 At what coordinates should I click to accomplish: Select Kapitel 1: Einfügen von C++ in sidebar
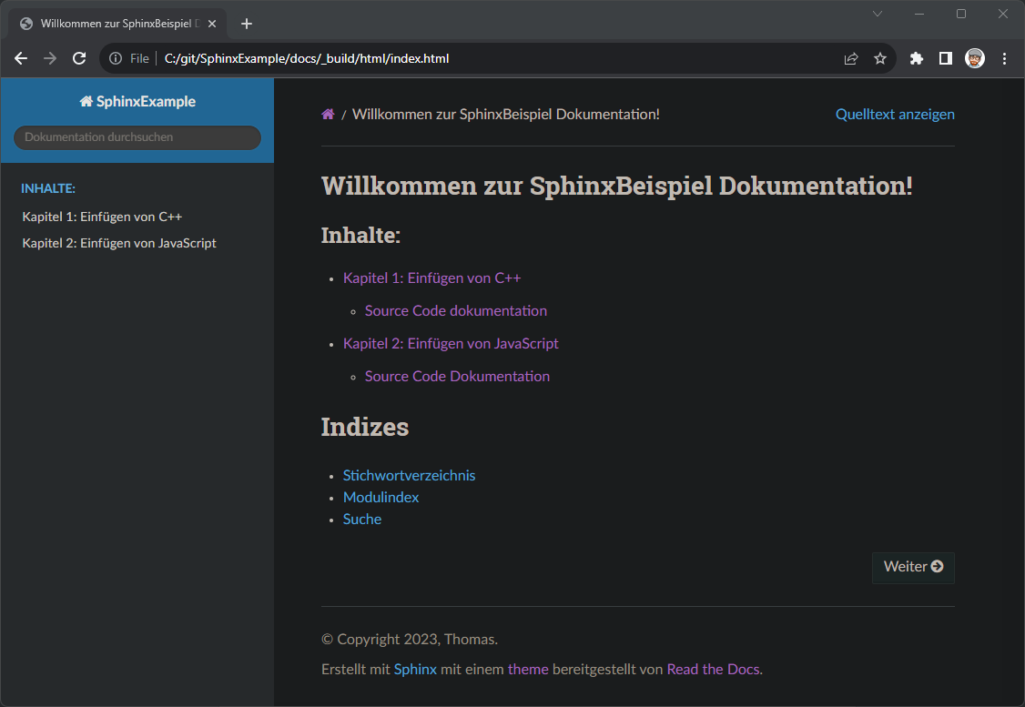coord(101,217)
